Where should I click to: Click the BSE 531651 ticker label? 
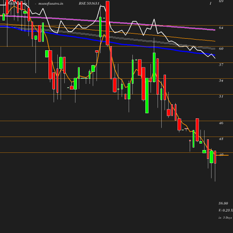pos(89,3)
